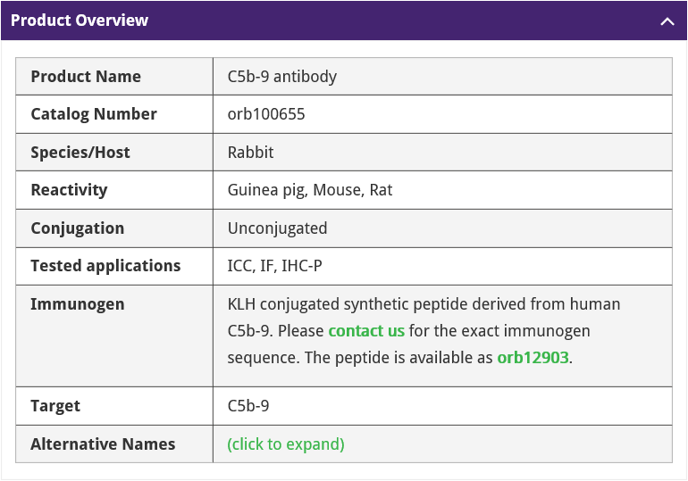
Task: Click the 'C5b-9 antibody' product name value
Action: coord(282,77)
